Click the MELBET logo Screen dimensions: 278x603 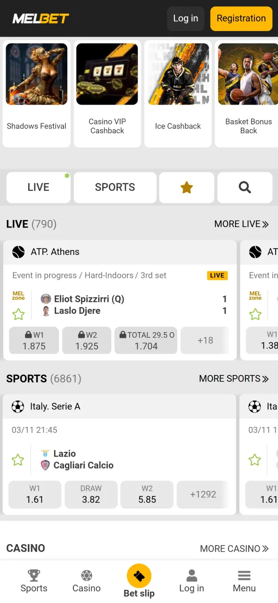click(41, 18)
